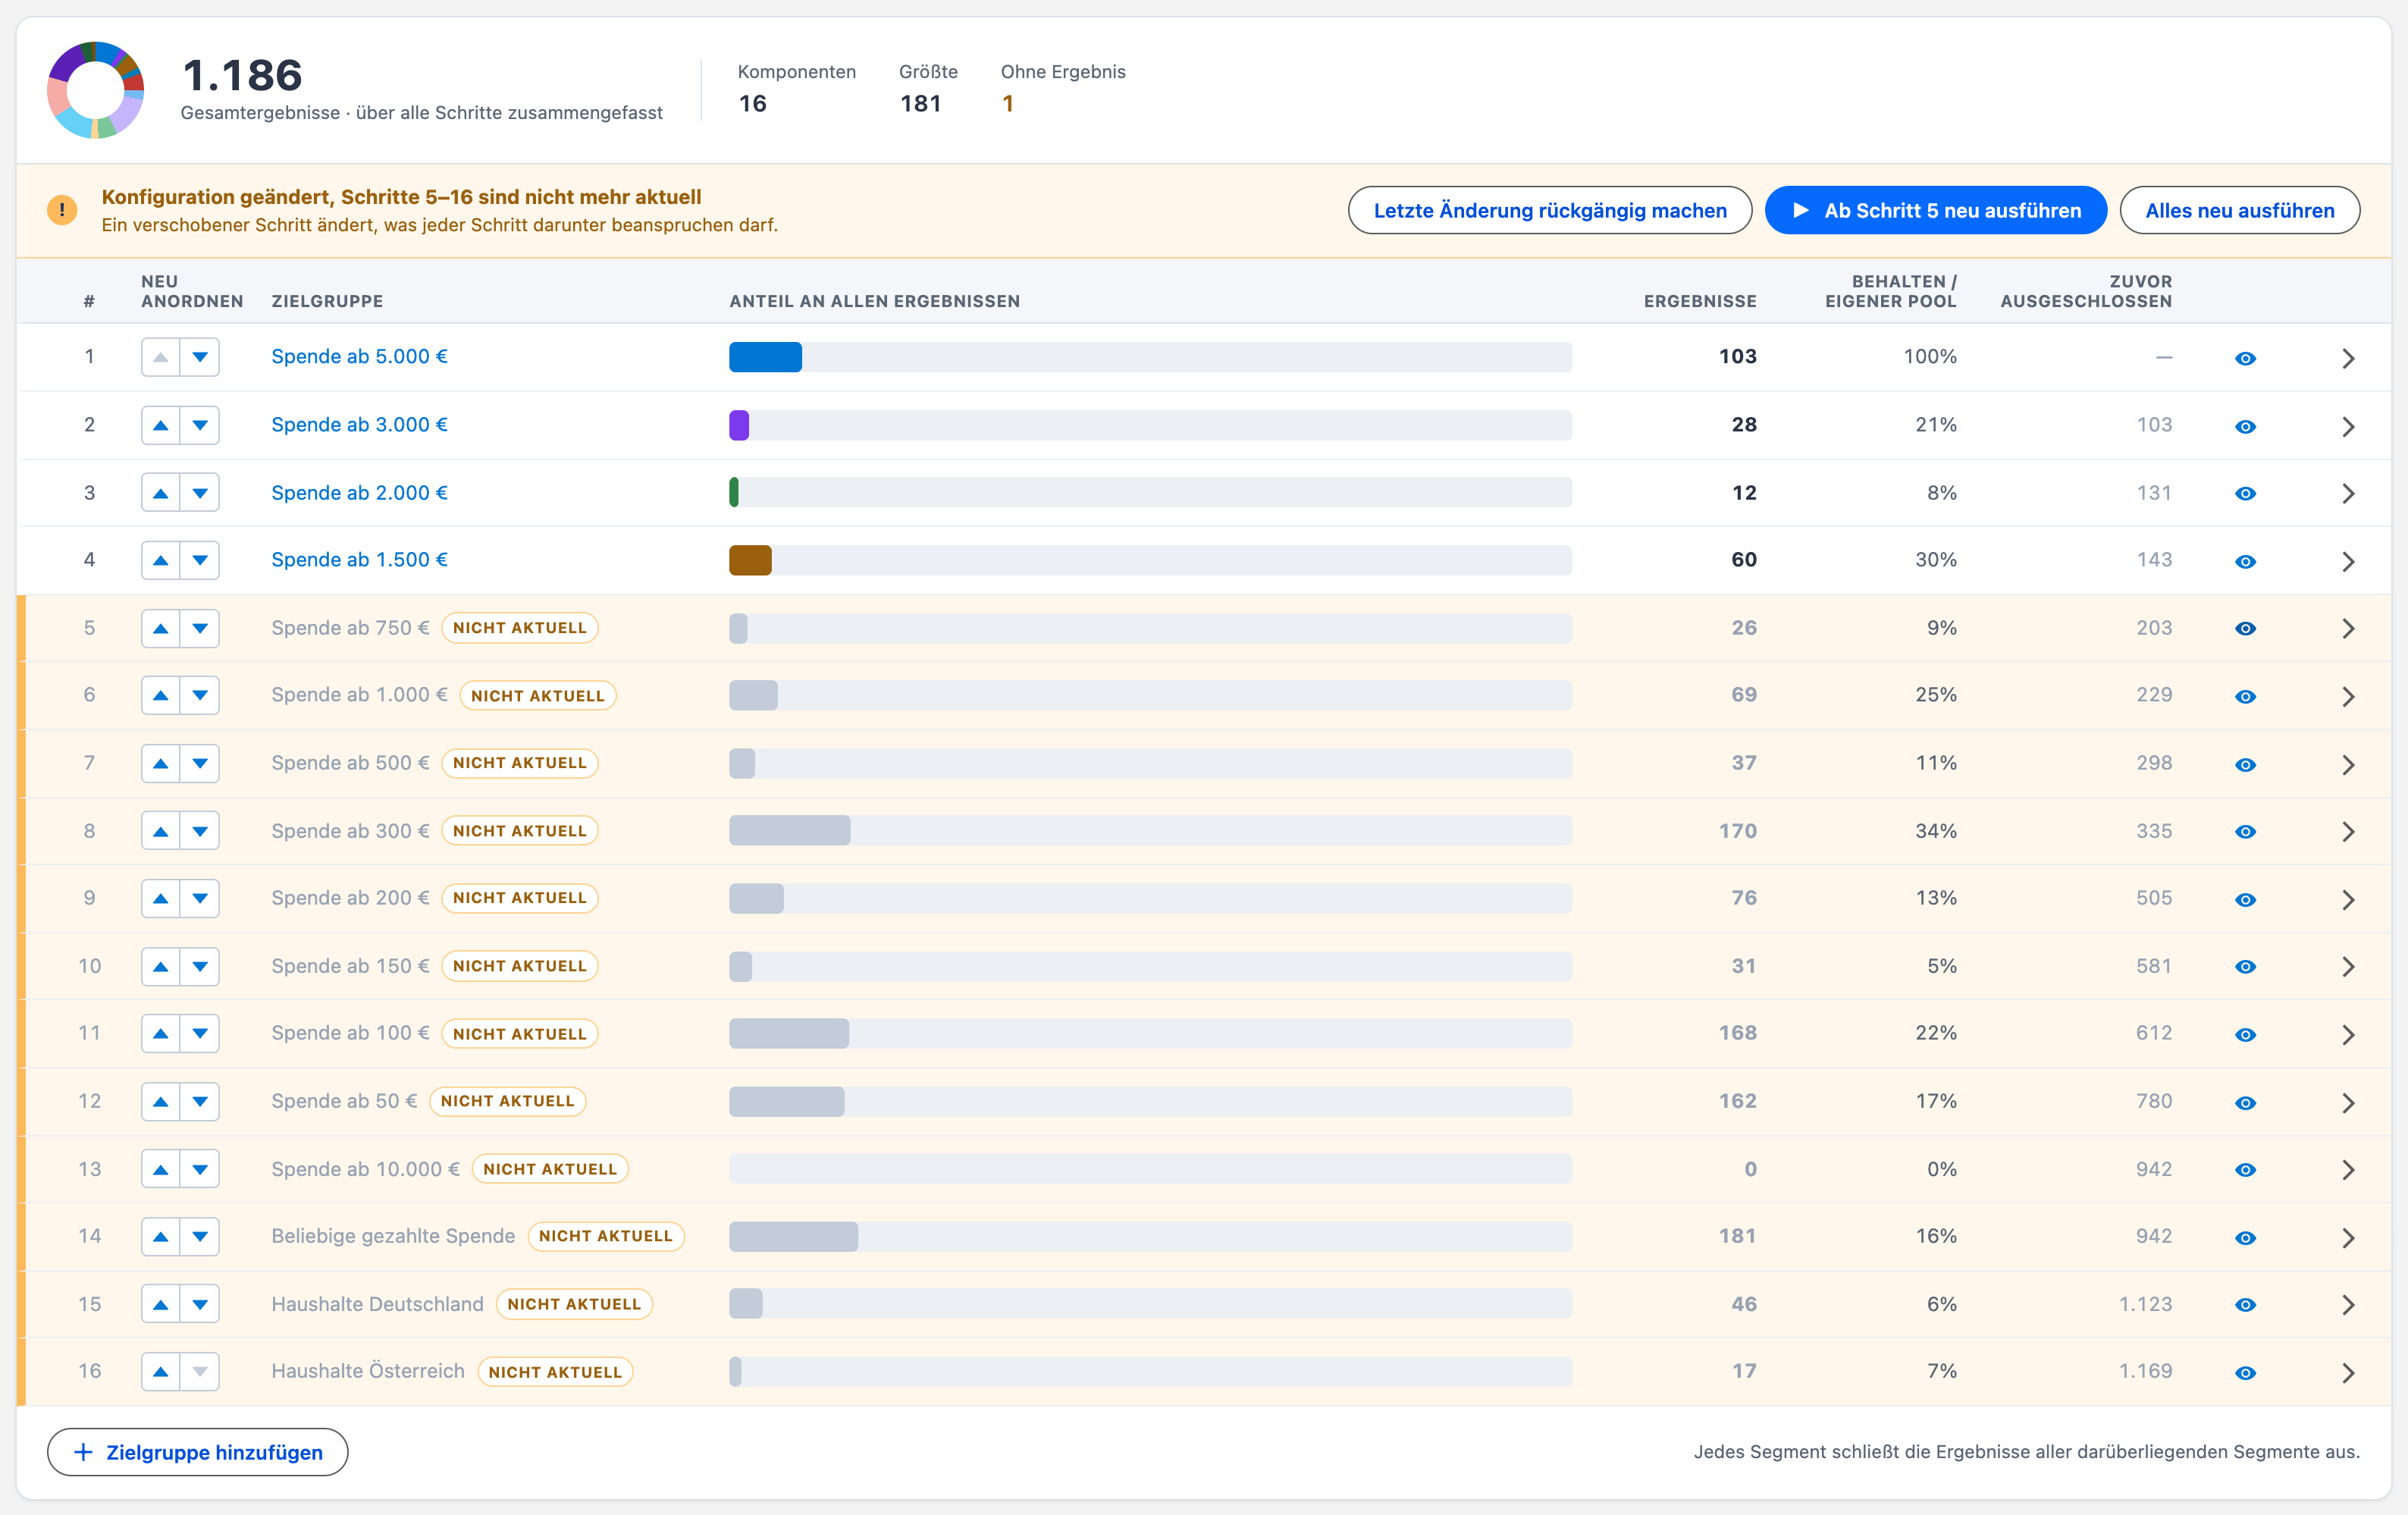Toggle visibility of 'Spende ab 10.000 €'
Screen dimensions: 2408x1515
click(x=2245, y=1170)
